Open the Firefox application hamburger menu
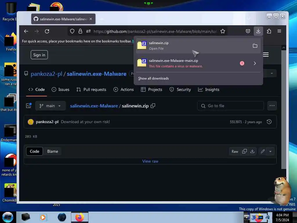 coord(279,31)
